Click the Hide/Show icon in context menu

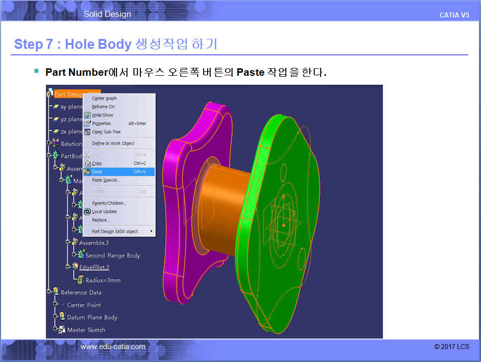pyautogui.click(x=87, y=115)
